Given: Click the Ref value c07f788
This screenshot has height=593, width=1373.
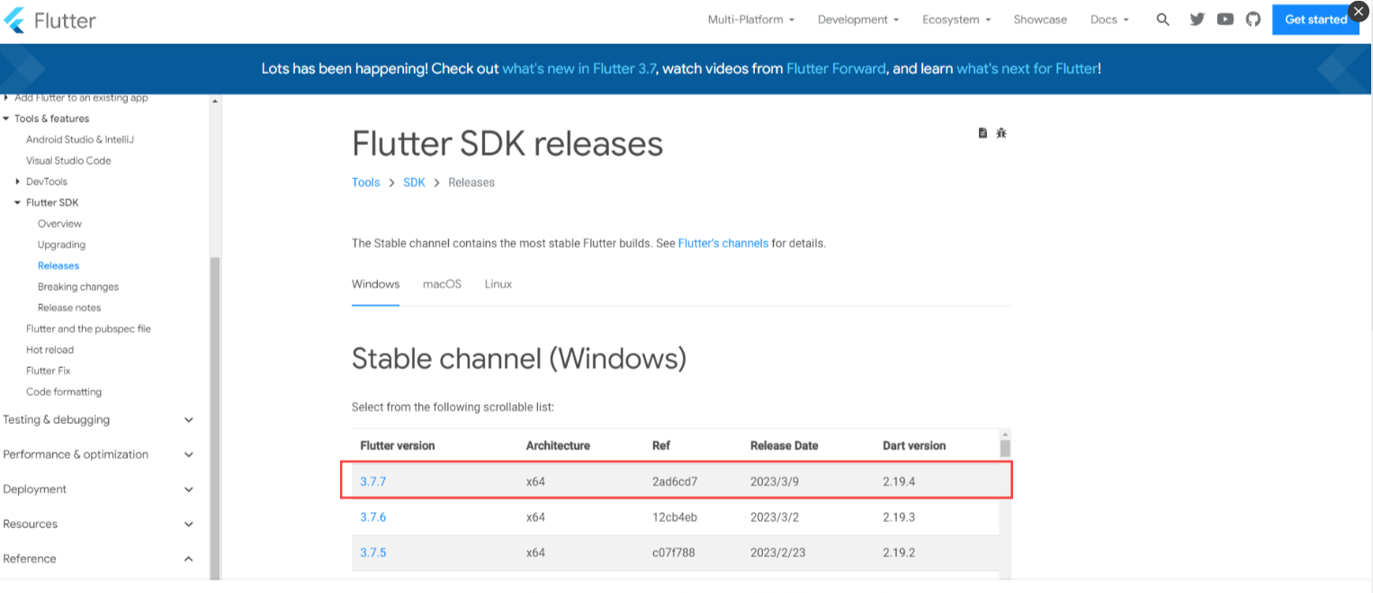Looking at the screenshot, I should [674, 553].
